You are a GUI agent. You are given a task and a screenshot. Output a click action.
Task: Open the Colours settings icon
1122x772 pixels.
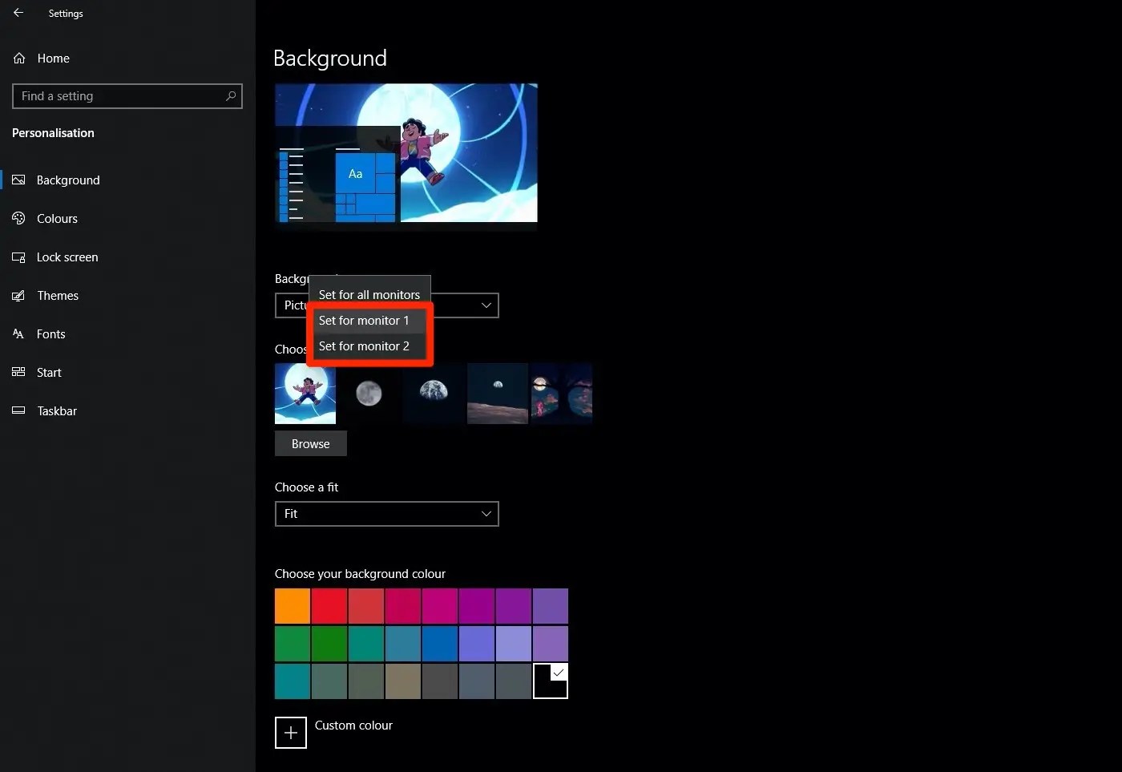tap(18, 218)
